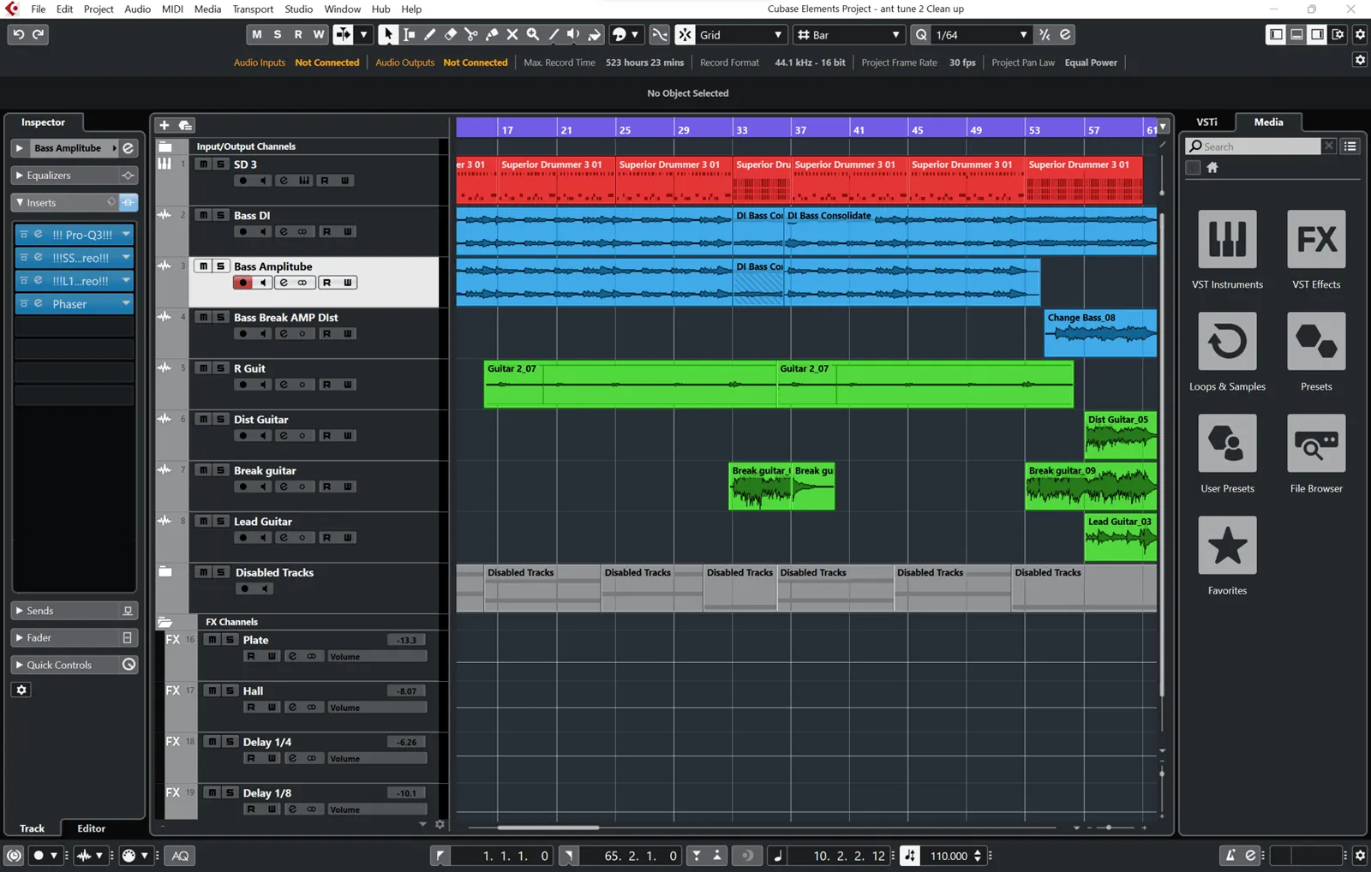Switch to the VSTi tab

tap(1206, 122)
